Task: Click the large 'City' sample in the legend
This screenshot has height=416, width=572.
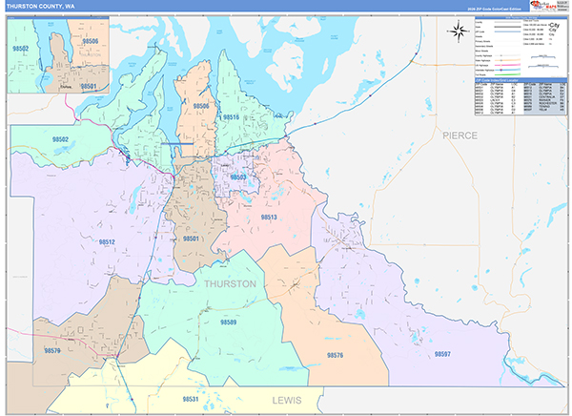Action: 554,25
